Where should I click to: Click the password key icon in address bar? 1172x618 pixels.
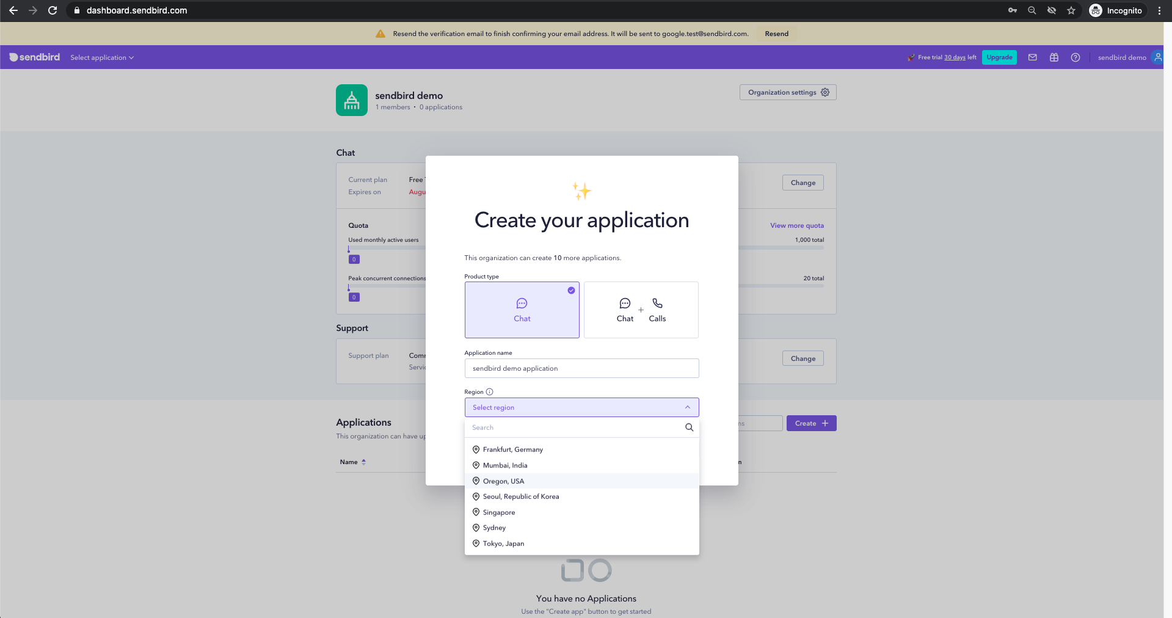[1013, 10]
